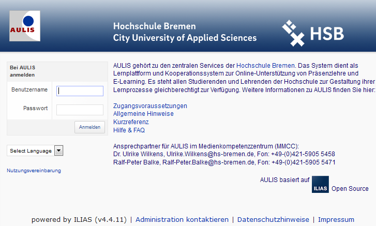
Task: Open the Kurzreferenz link
Action: tap(131, 122)
